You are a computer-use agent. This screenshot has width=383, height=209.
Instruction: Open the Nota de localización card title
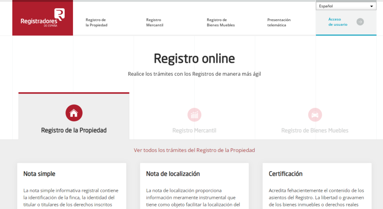pos(173,174)
